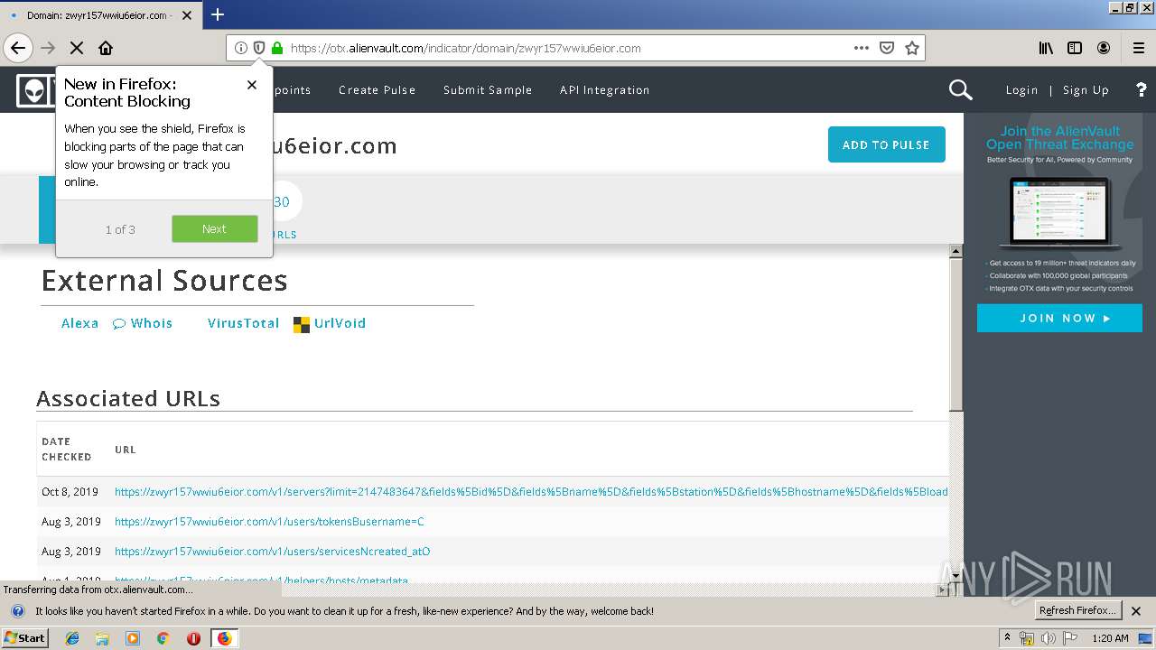Screen dimensions: 1156x650
Task: Click the vertical scrollbar thumb
Action: (956, 334)
